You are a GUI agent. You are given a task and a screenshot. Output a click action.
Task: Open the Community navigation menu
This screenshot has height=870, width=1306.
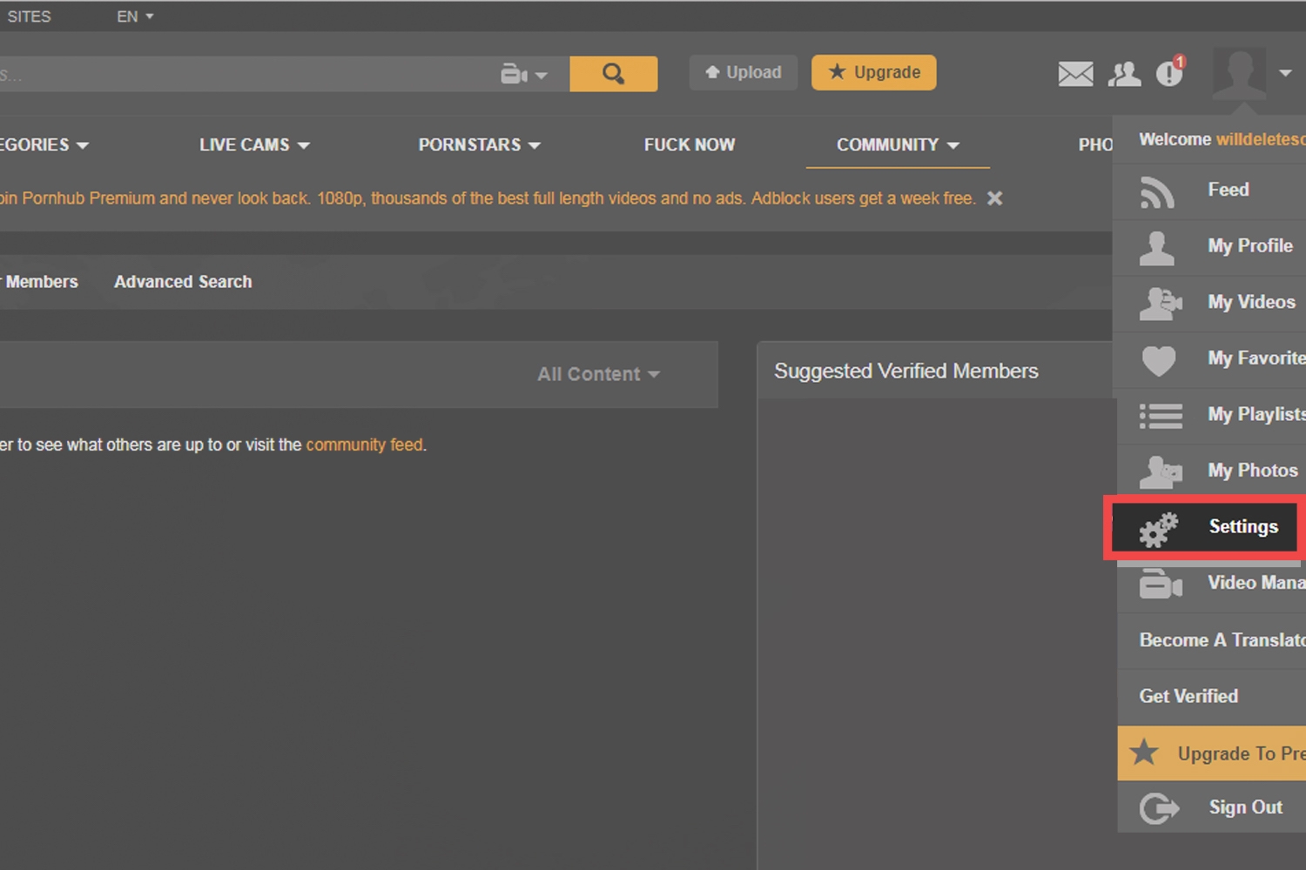pos(897,145)
